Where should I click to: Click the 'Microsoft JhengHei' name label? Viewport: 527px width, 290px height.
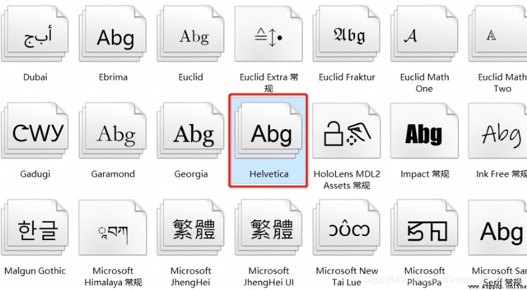pyautogui.click(x=190, y=277)
